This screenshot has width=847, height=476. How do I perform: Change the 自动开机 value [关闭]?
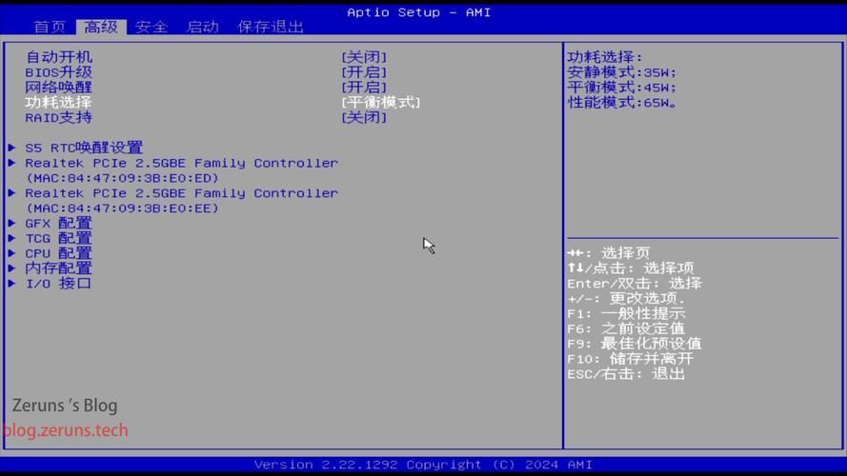click(x=364, y=57)
